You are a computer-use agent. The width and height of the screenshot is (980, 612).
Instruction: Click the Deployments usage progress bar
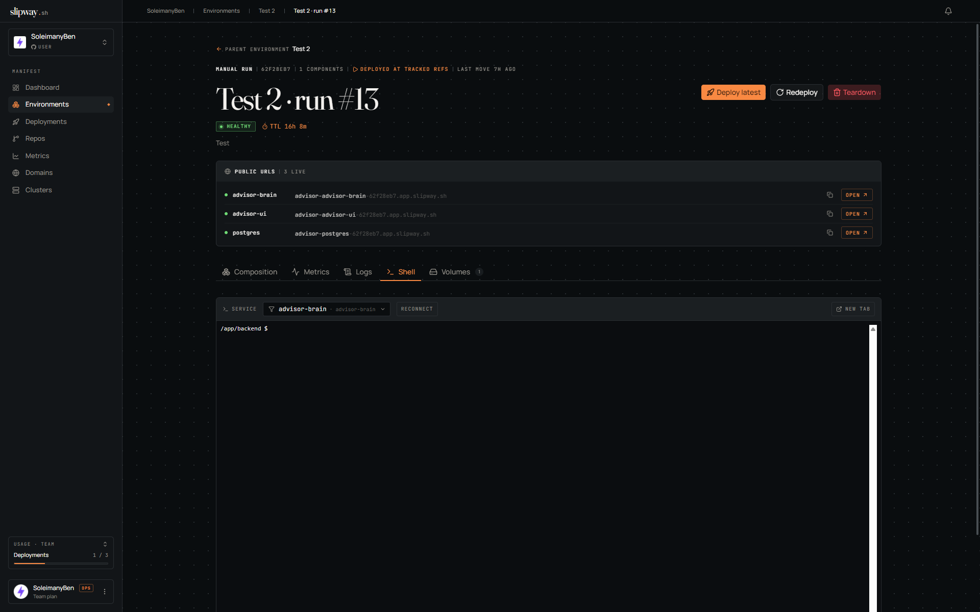pos(61,564)
